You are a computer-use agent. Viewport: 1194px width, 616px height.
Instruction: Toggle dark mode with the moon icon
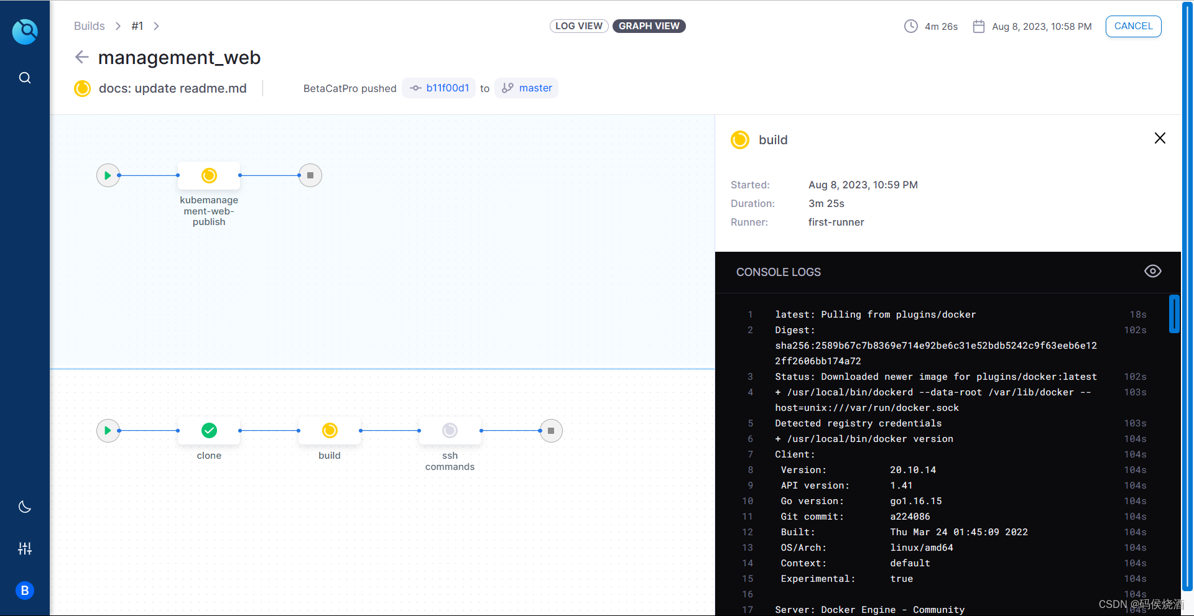[x=25, y=507]
